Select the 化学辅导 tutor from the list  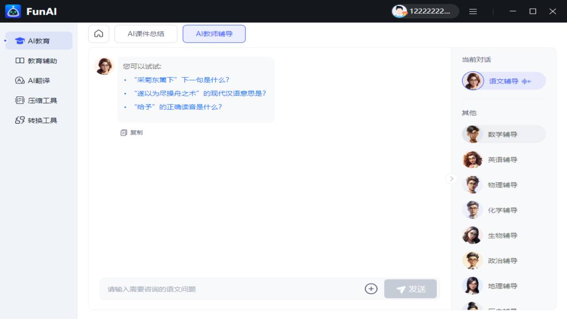pos(503,210)
